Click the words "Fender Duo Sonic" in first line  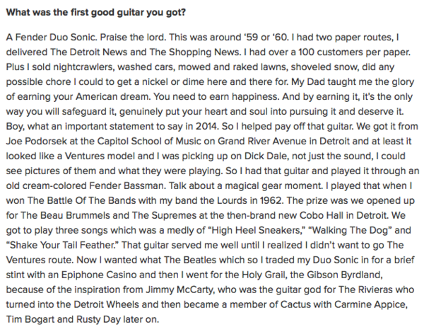(56, 37)
